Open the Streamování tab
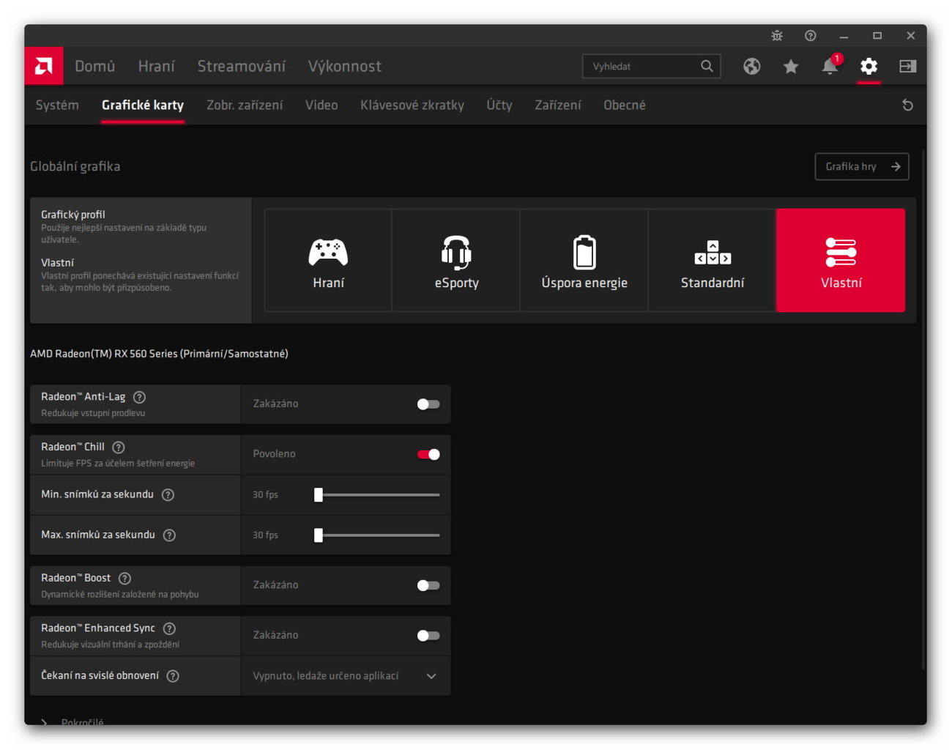Image resolution: width=952 pixels, height=750 pixels. pyautogui.click(x=242, y=66)
